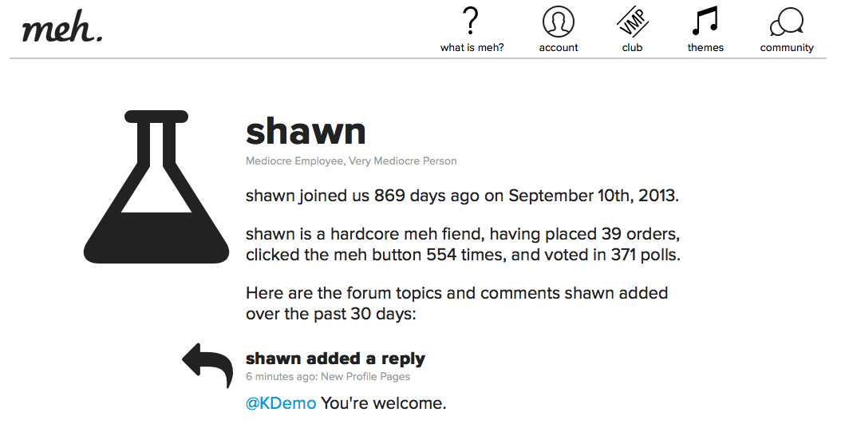Click the meh. logo
The width and height of the screenshot is (841, 440).
click(62, 30)
